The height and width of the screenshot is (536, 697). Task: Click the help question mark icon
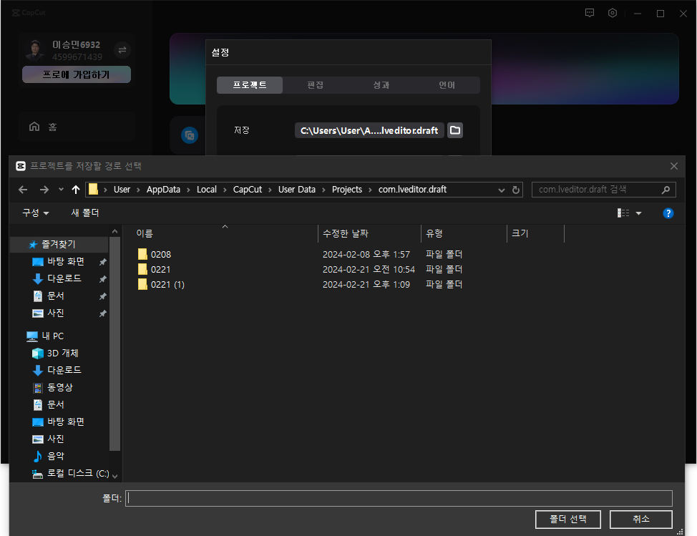pyautogui.click(x=668, y=213)
